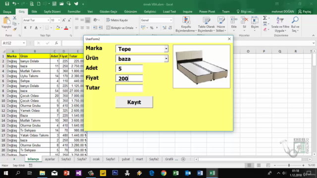Open the Marka combo box dropdown arrow
Screen dimensions: 317x178
[166, 49]
